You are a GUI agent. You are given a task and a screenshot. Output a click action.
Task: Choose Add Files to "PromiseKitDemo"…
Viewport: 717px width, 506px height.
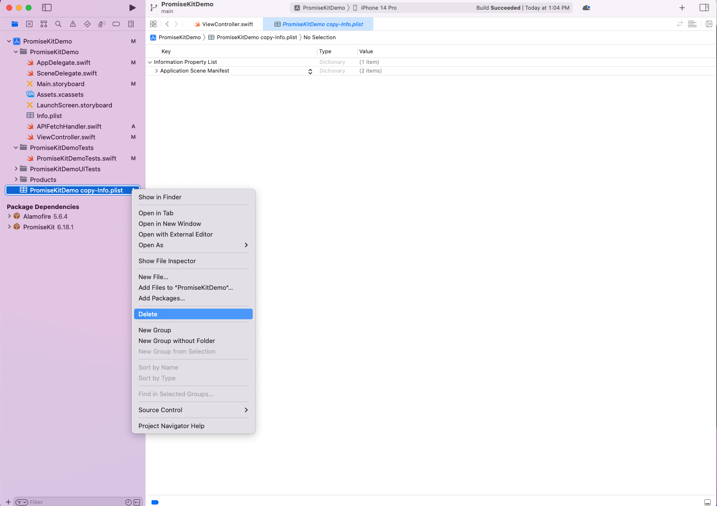pos(193,287)
